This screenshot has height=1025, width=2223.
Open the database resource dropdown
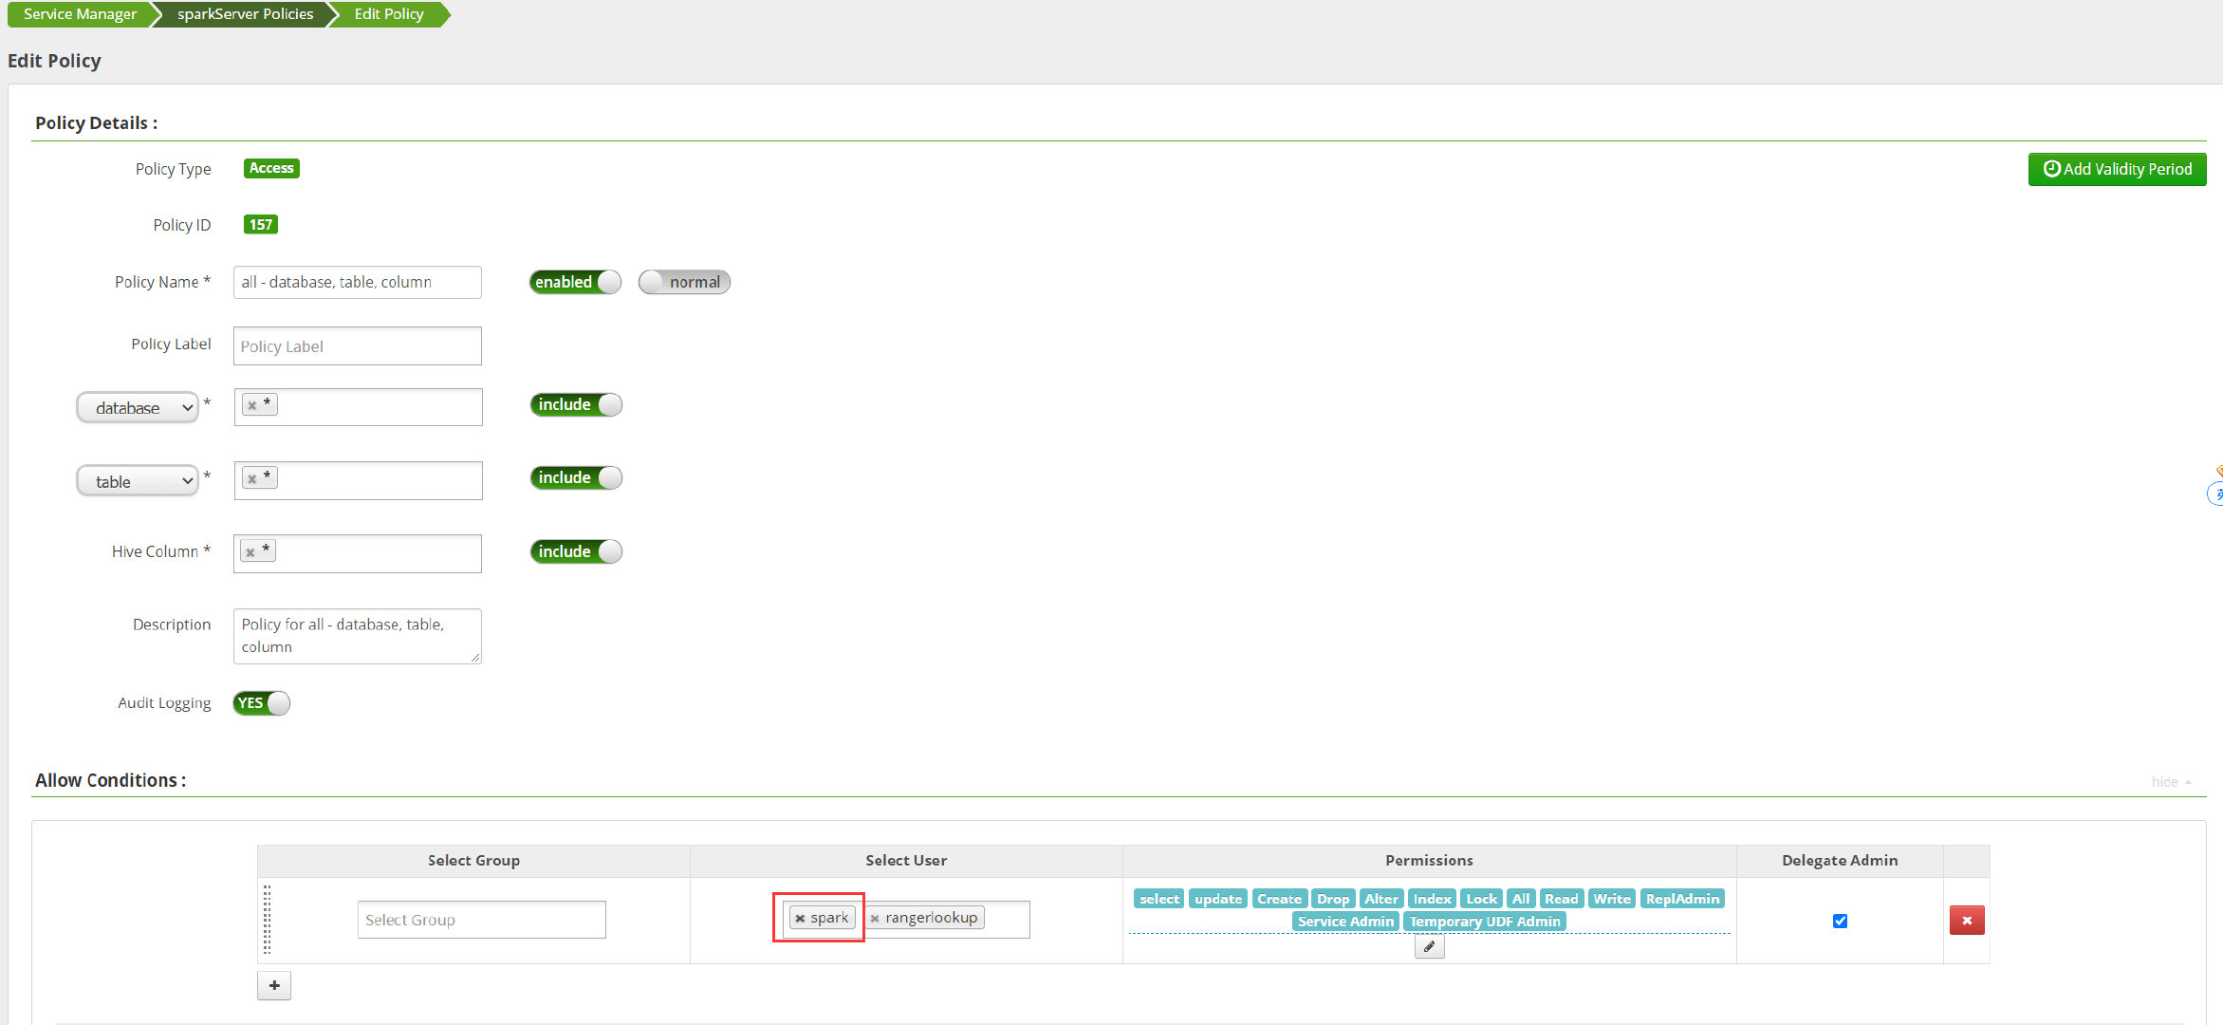(x=139, y=408)
